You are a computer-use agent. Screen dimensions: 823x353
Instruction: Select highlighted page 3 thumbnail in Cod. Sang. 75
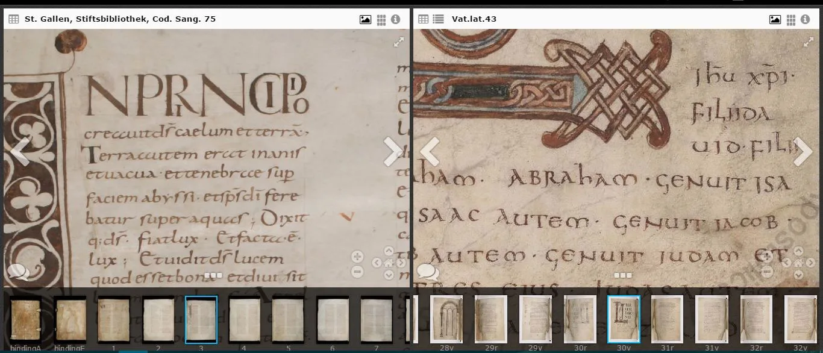click(201, 320)
